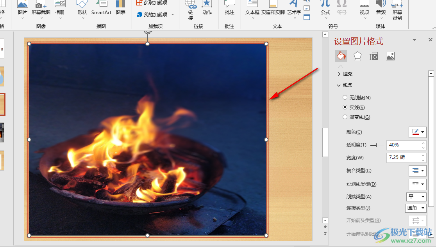This screenshot has height=247, width=436.
Task: Open the 连接类型 join type dropdown
Action: pos(416,208)
